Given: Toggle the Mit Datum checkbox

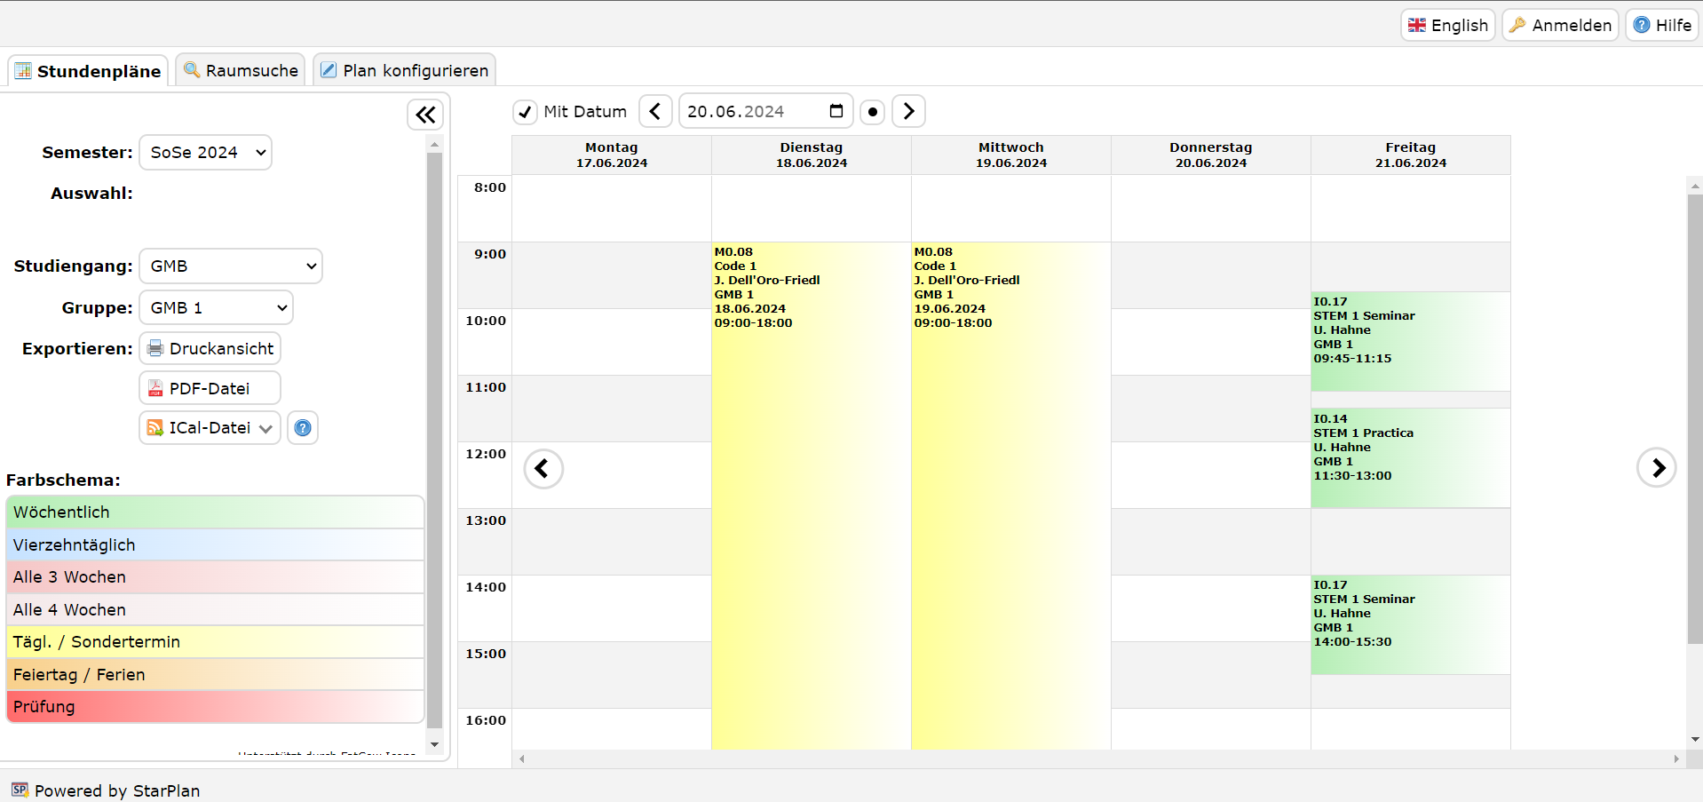Looking at the screenshot, I should tap(526, 112).
